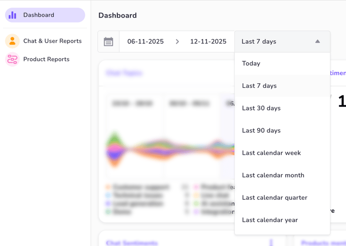Click the Dashboard bar chart icon
Image resolution: width=346 pixels, height=246 pixels.
point(13,15)
